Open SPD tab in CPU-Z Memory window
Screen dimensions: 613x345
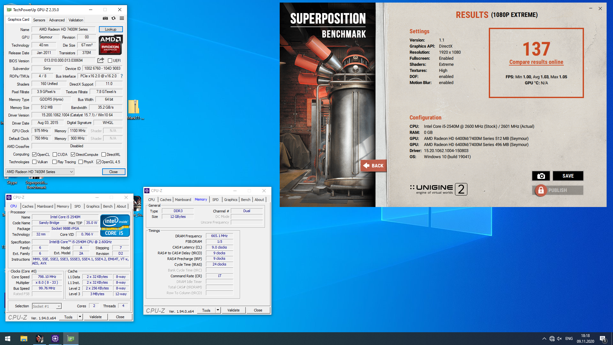pos(216,200)
